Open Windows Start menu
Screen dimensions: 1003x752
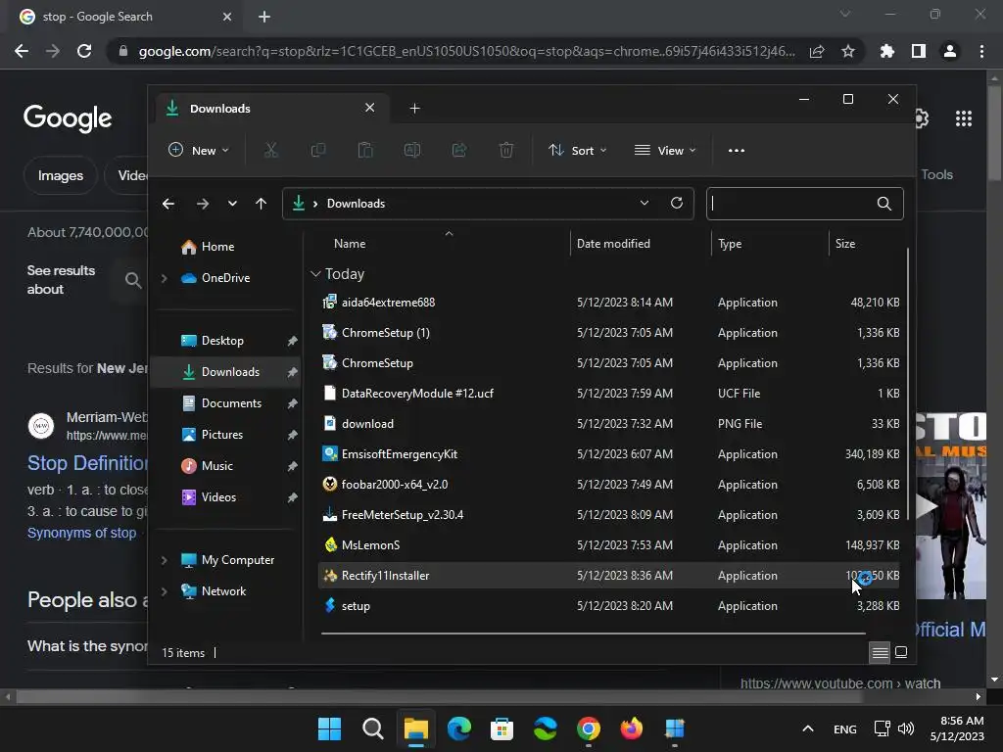pos(329,728)
